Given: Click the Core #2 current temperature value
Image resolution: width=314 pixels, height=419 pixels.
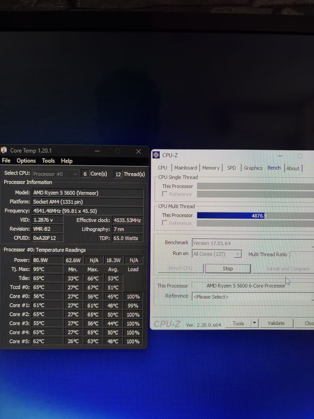Looking at the screenshot, I should tap(47, 314).
